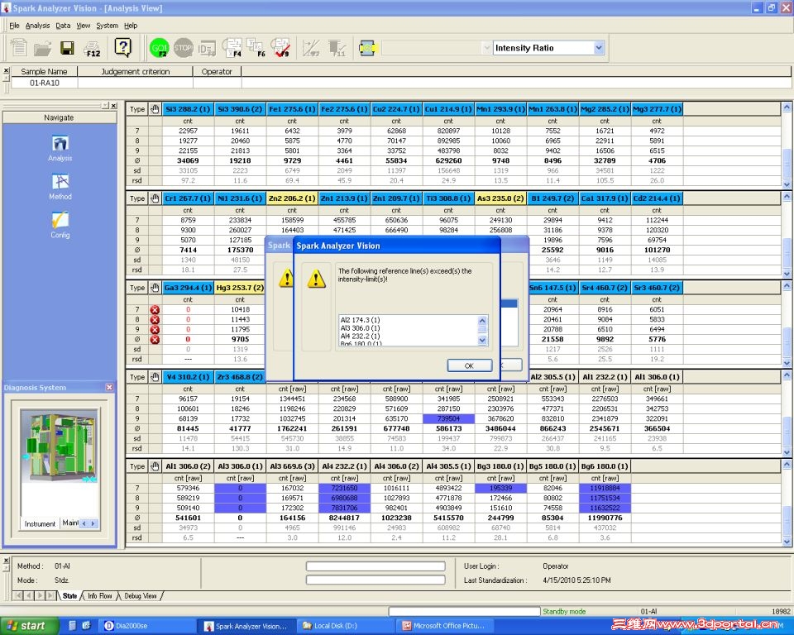This screenshot has width=794, height=635.
Task: Click the Sample Name field showing 01-RA10
Action: click(45, 83)
